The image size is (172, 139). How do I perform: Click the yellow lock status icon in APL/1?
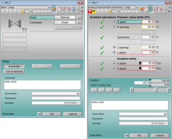click(x=110, y=11)
